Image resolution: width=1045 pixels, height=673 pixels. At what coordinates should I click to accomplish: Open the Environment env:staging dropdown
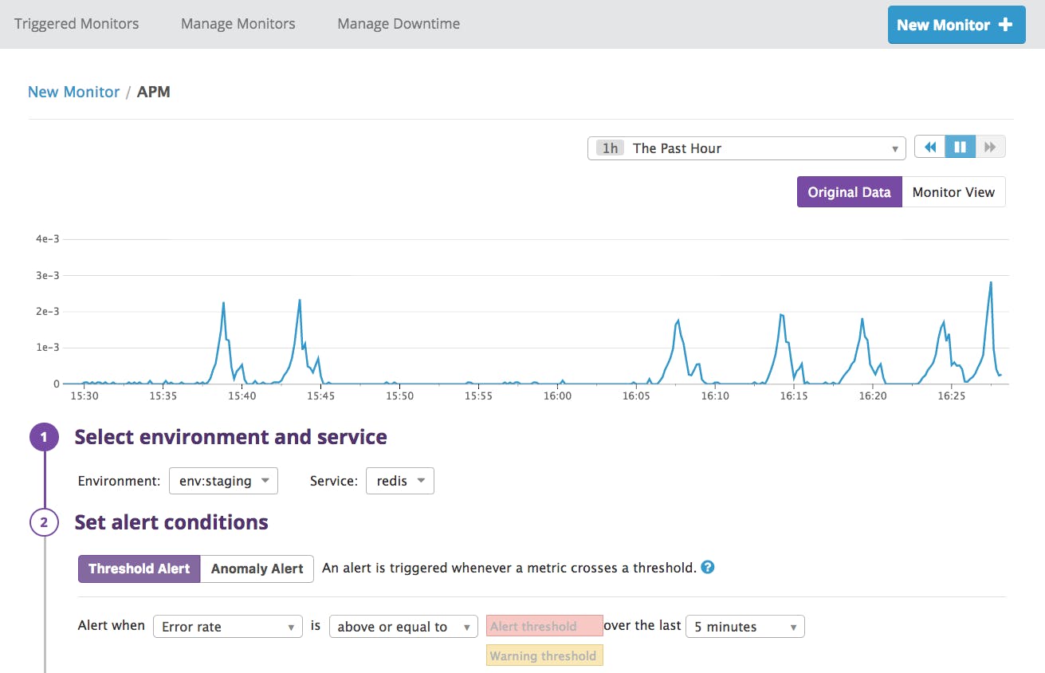(x=223, y=480)
